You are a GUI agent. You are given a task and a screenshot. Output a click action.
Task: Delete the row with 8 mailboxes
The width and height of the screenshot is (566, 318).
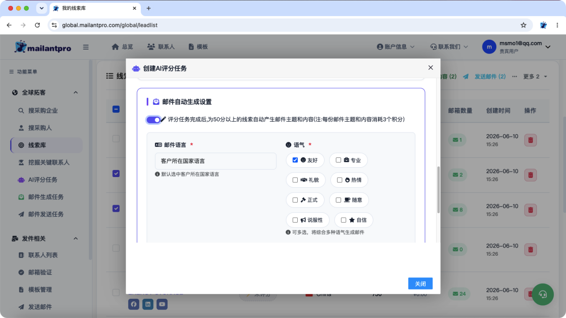click(x=530, y=210)
